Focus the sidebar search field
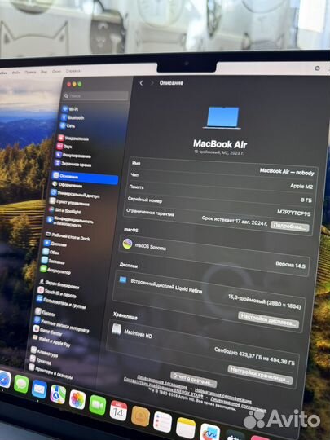The image size is (330, 440). point(95,95)
